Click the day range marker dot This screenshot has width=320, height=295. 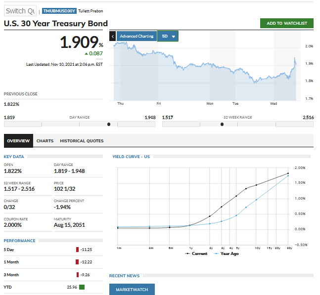(x=109, y=124)
